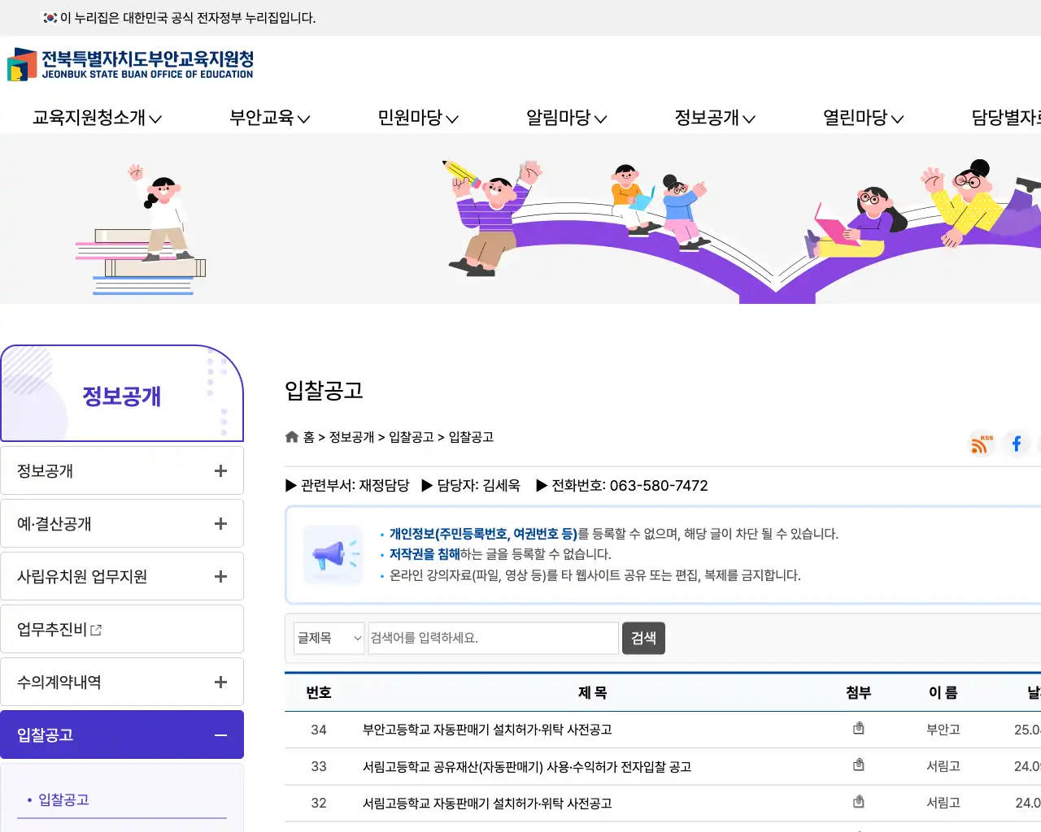Click the home icon in breadcrumb
The width and height of the screenshot is (1041, 832).
pyautogui.click(x=292, y=437)
